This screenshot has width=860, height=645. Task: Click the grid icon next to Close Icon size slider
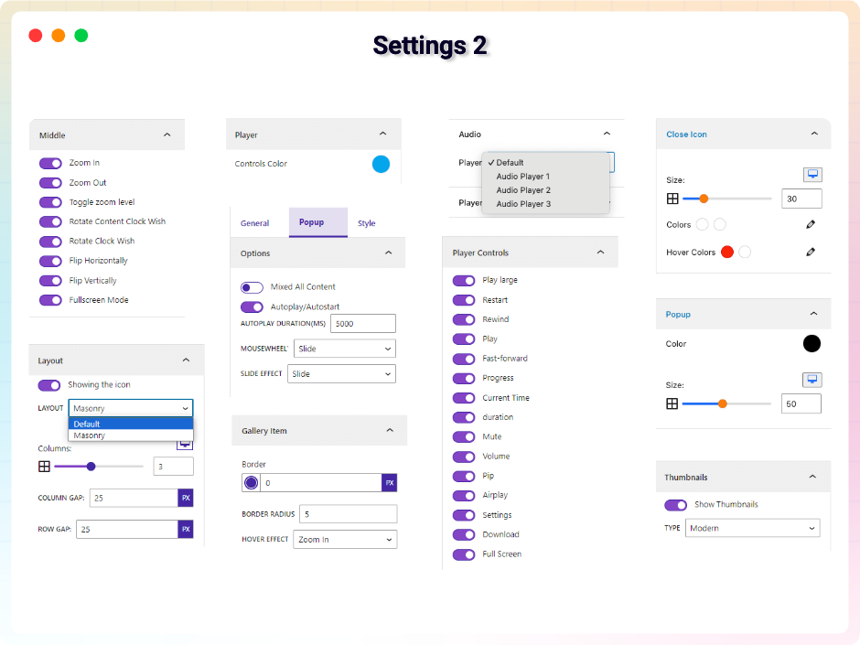point(672,199)
